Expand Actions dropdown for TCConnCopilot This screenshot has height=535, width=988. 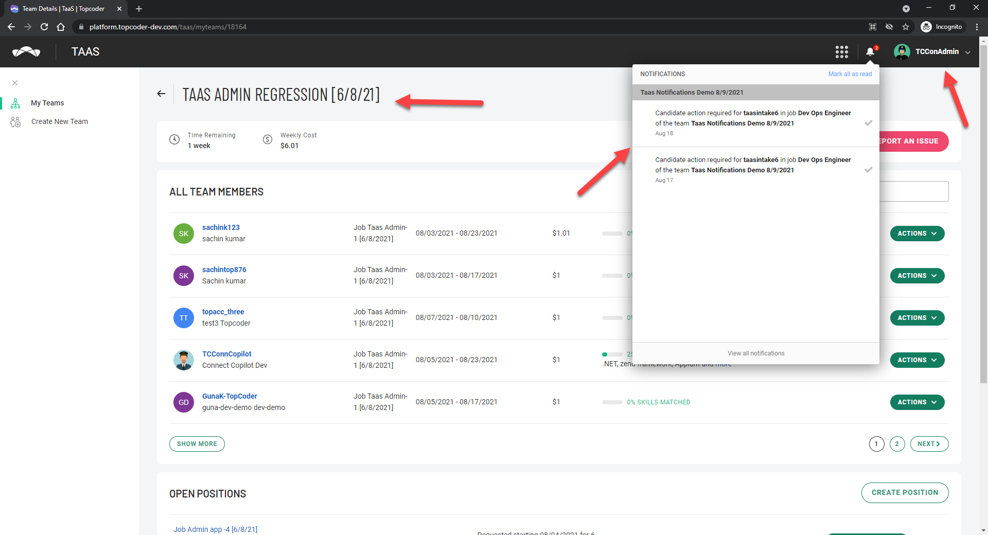pyautogui.click(x=918, y=360)
